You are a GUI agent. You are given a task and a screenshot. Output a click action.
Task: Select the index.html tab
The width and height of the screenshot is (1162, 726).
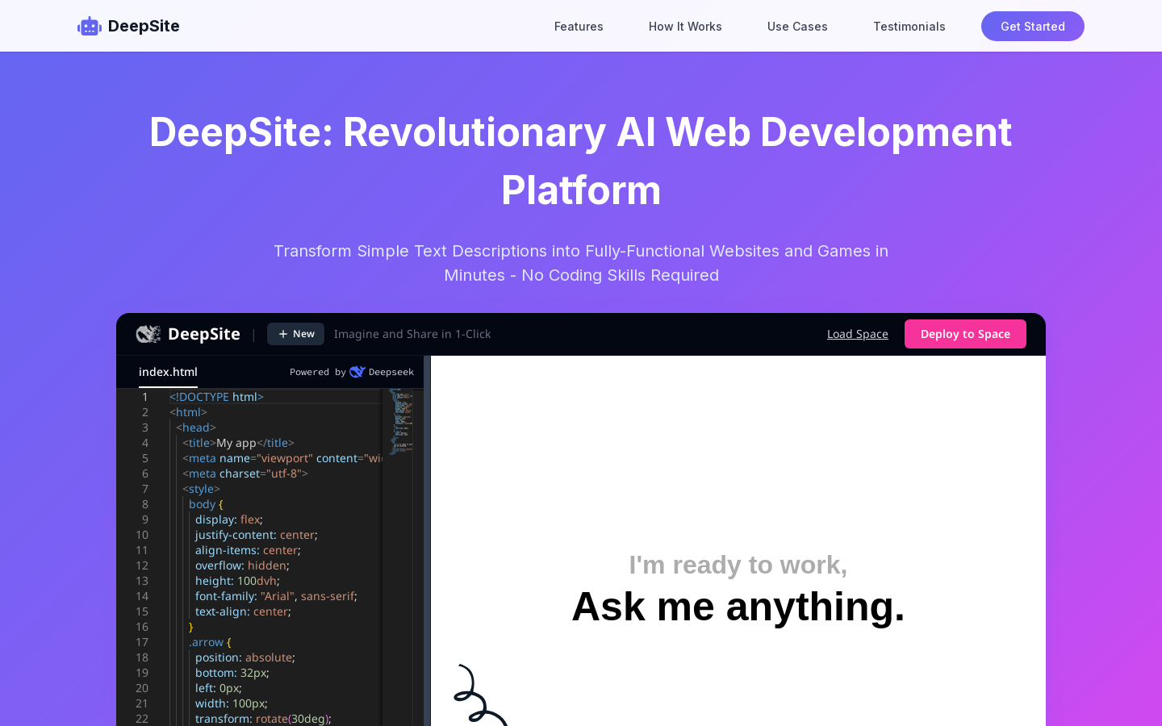[x=168, y=372]
